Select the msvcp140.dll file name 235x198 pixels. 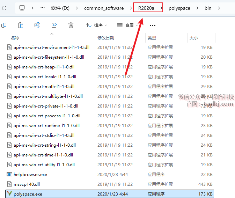pos(27,184)
